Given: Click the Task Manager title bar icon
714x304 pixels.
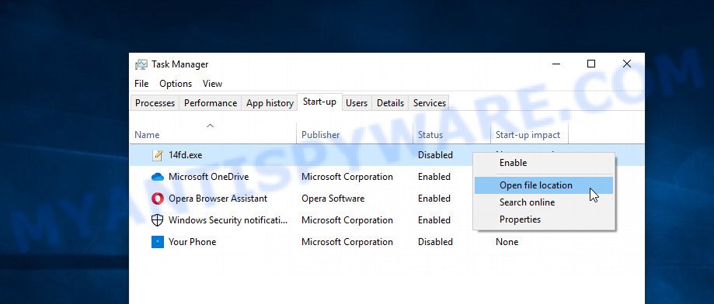Looking at the screenshot, I should coord(141,64).
